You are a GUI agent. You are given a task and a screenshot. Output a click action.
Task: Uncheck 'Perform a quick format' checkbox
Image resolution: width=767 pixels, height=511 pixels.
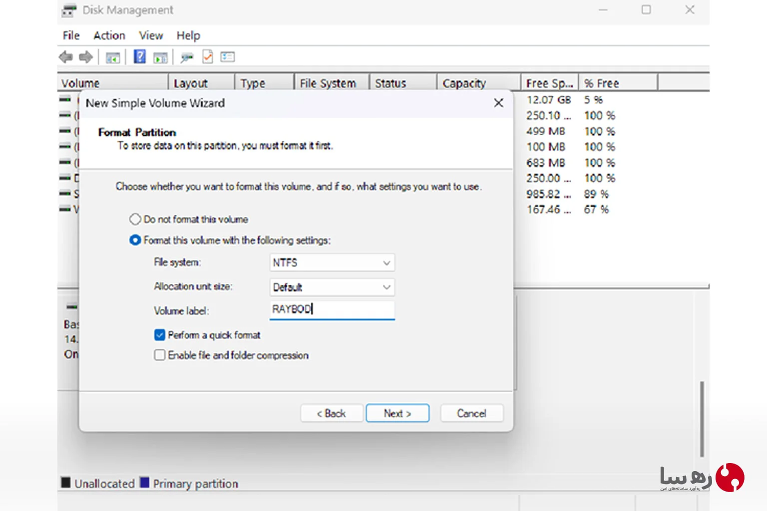(x=160, y=335)
